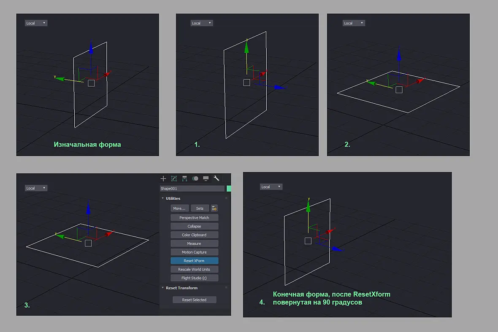Click the Collapse utility button
This screenshot has width=498, height=332.
click(x=195, y=226)
